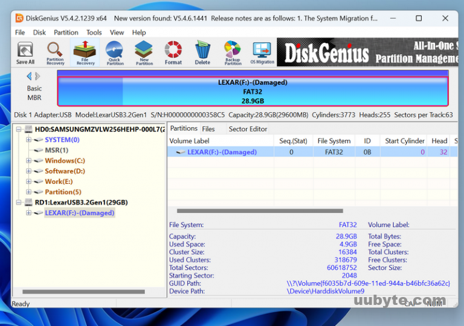464x326 pixels.
Task: Click the Quick Partition icon
Action: 115,52
